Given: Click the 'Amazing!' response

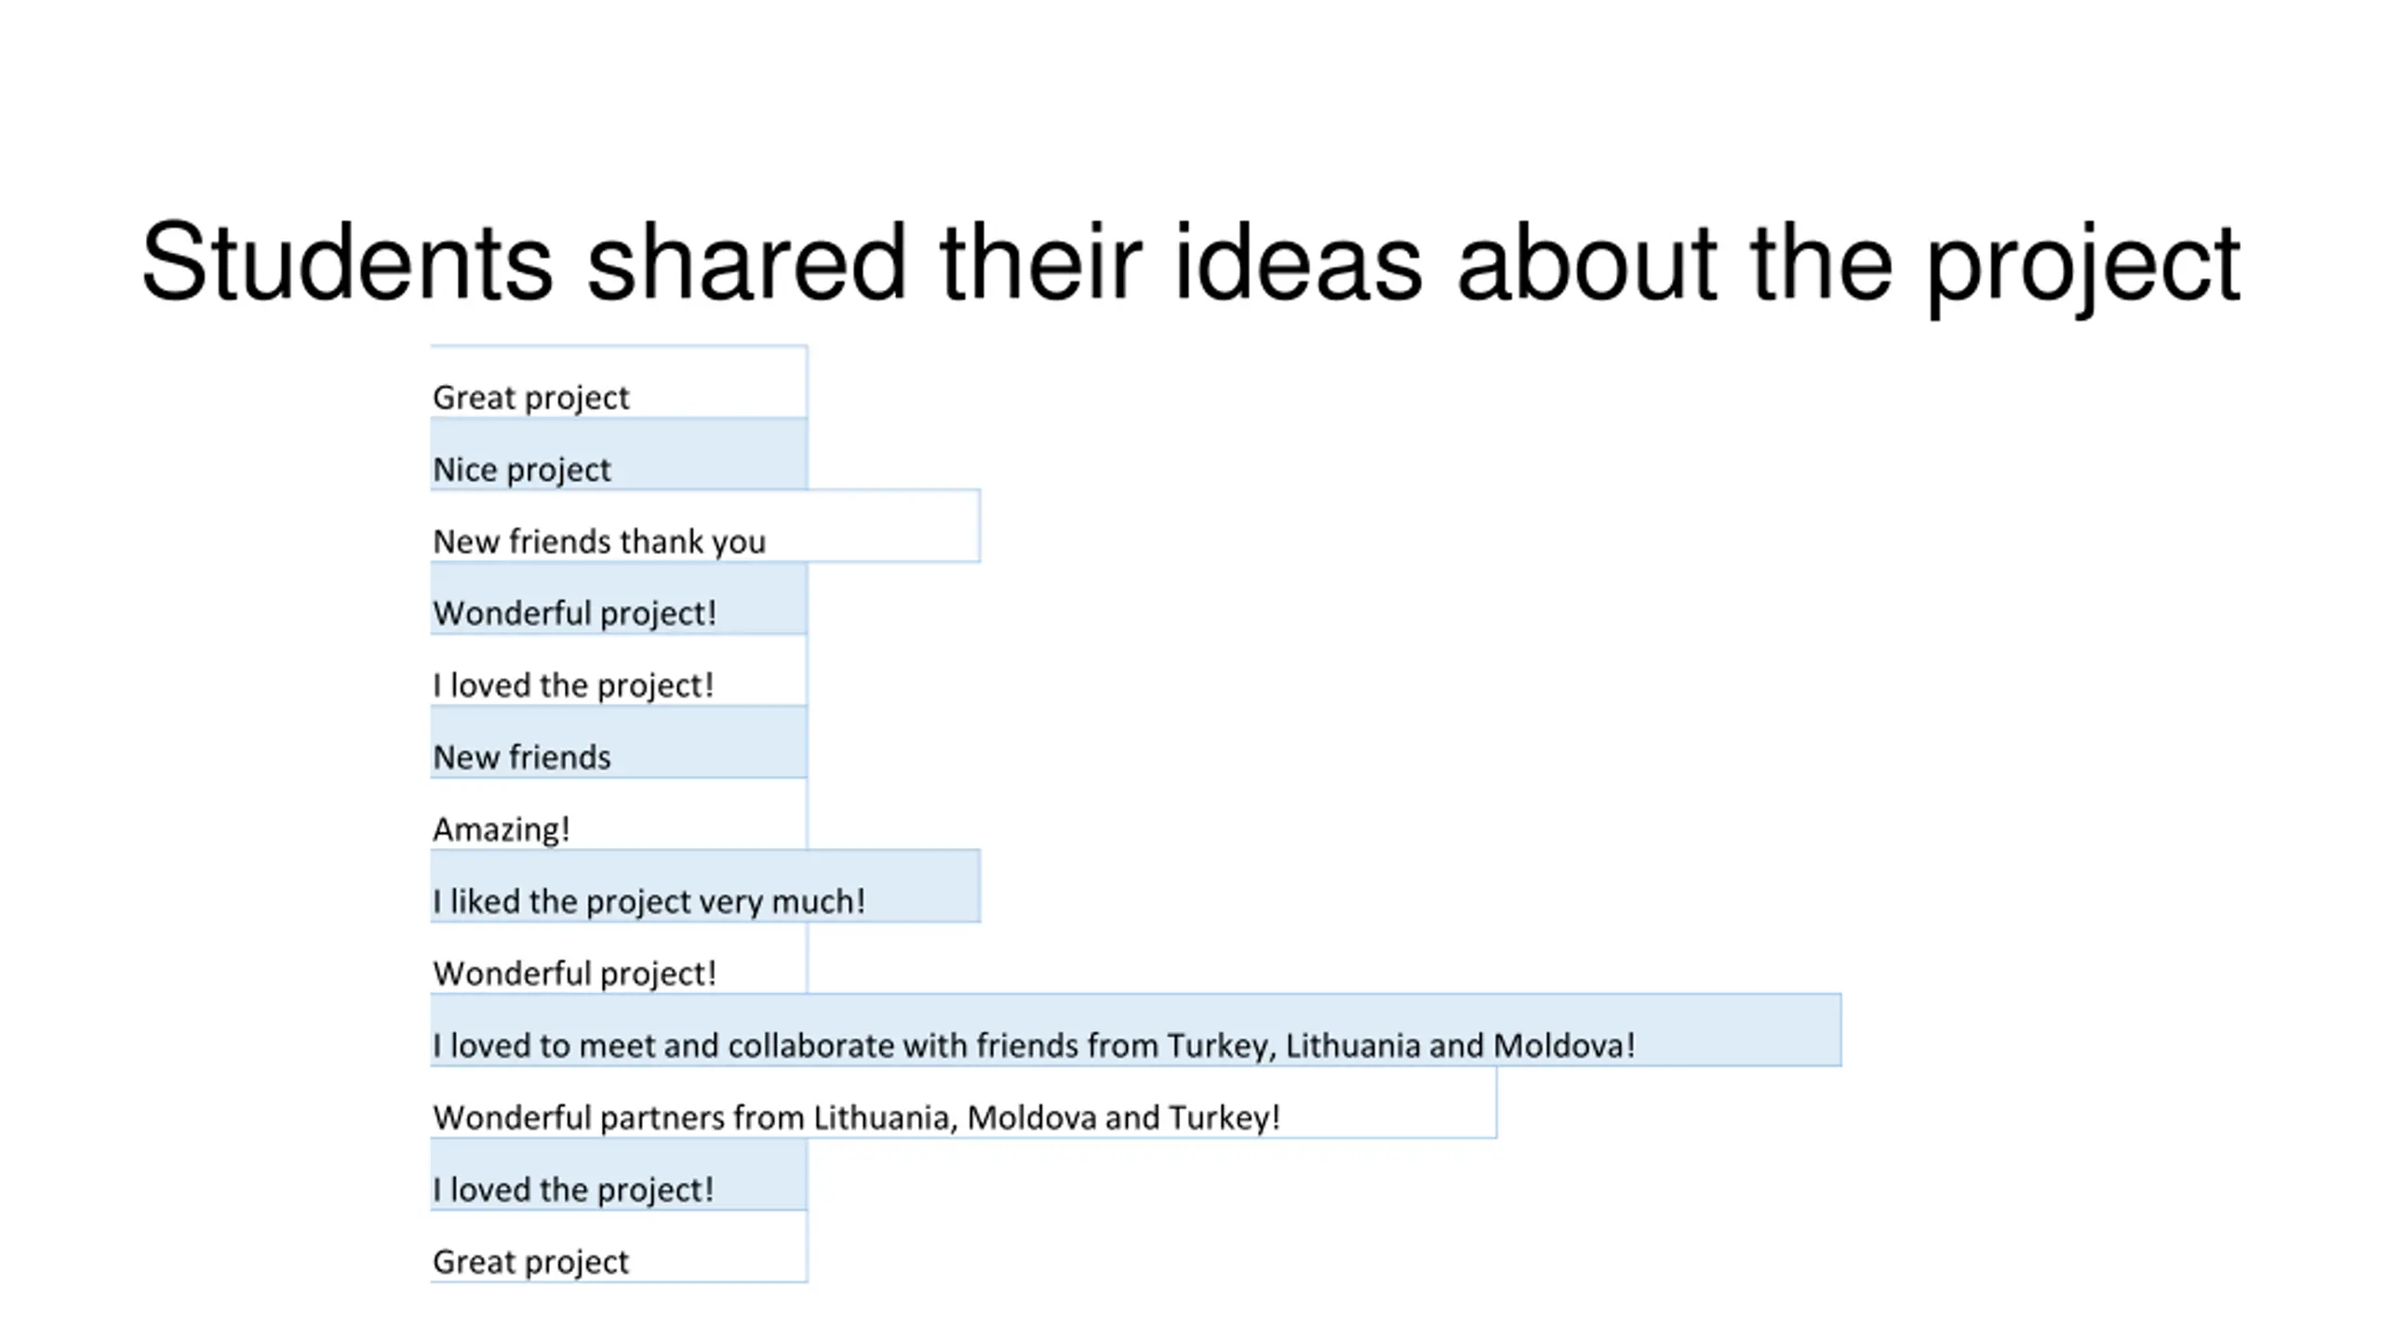Looking at the screenshot, I should (x=619, y=814).
